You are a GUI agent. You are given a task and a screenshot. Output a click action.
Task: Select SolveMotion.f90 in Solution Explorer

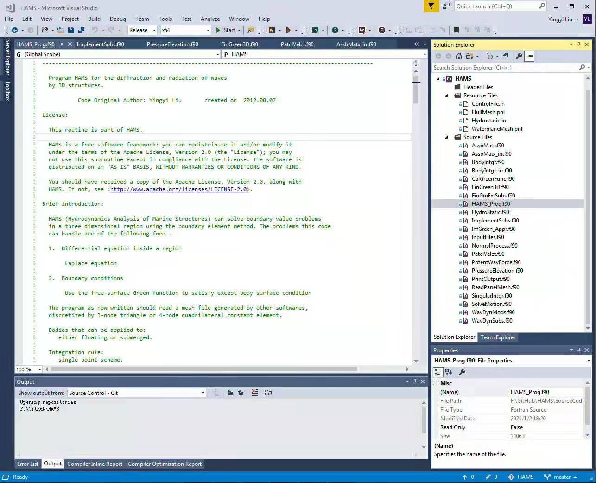(491, 304)
